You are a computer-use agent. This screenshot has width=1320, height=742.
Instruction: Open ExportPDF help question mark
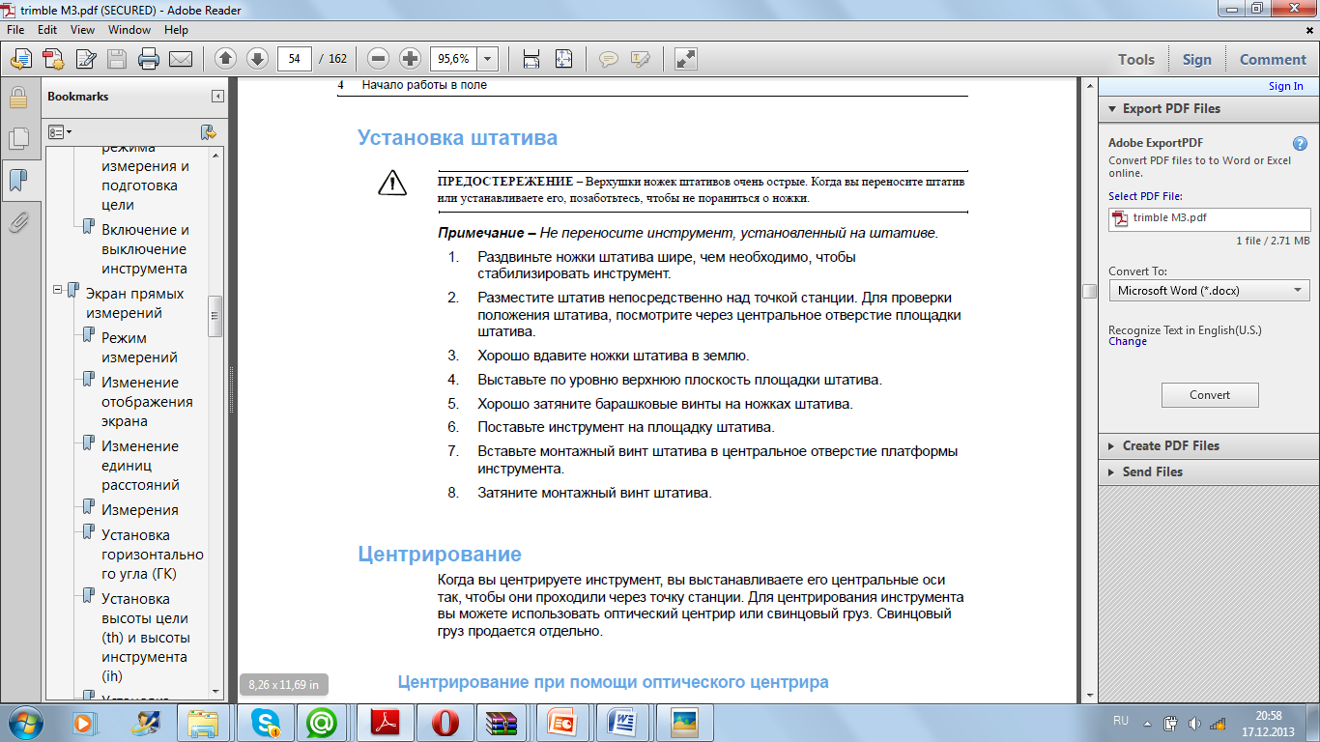coord(1301,143)
